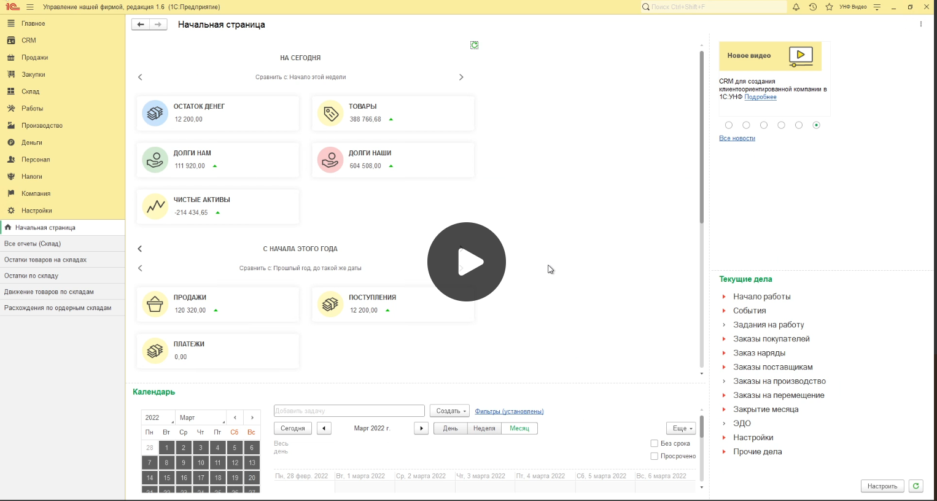Image resolution: width=937 pixels, height=501 pixels.
Task: Click the notifications bell icon
Action: [x=796, y=7]
